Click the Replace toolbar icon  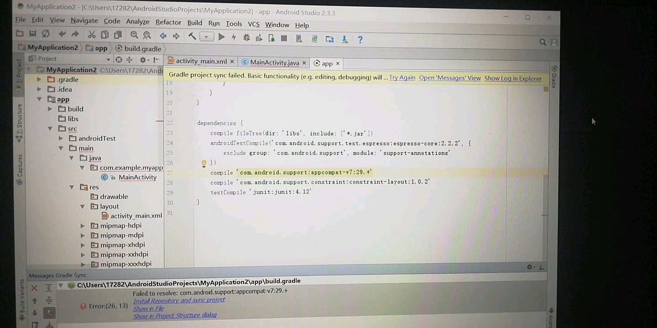(147, 35)
